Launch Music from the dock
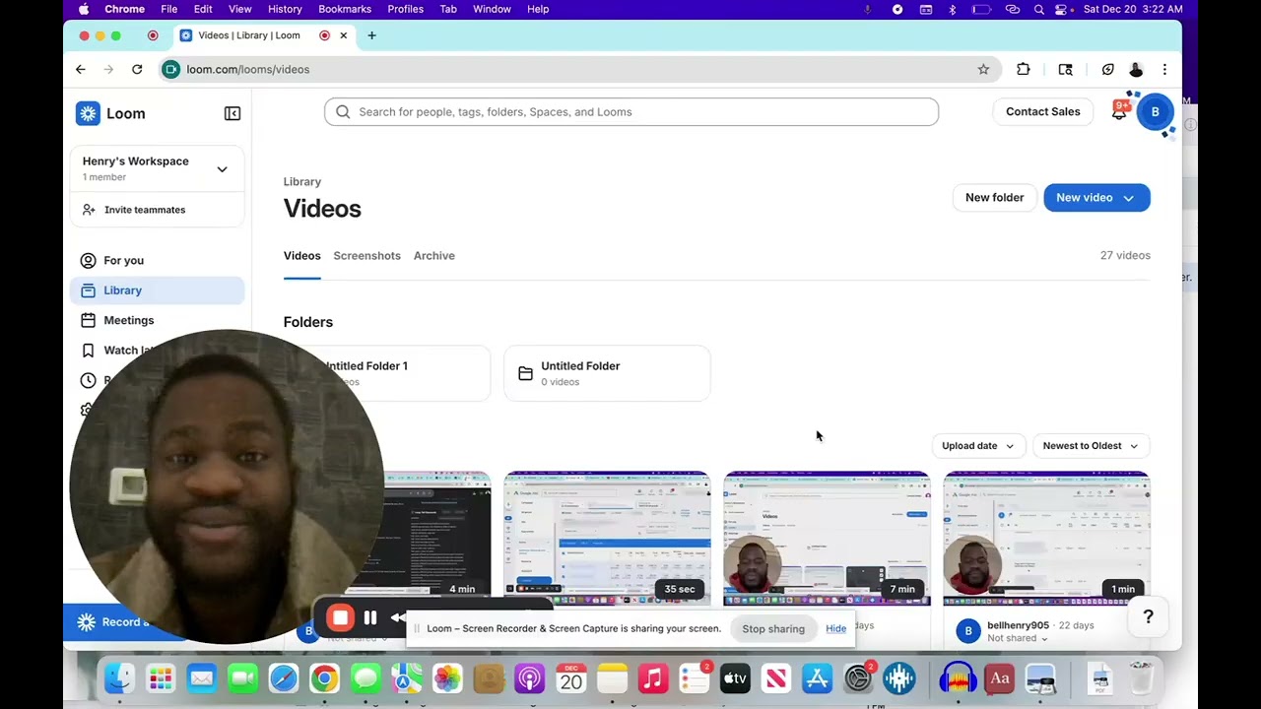This screenshot has height=709, width=1261. [653, 678]
